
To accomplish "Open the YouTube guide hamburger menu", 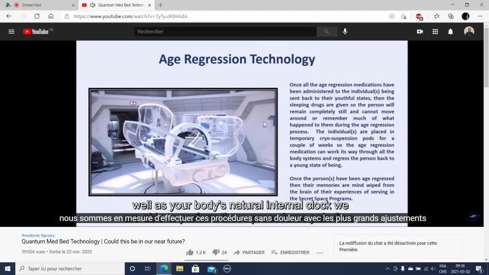I will pyautogui.click(x=11, y=32).
